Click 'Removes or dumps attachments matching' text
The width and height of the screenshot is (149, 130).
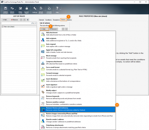(x=66, y=128)
